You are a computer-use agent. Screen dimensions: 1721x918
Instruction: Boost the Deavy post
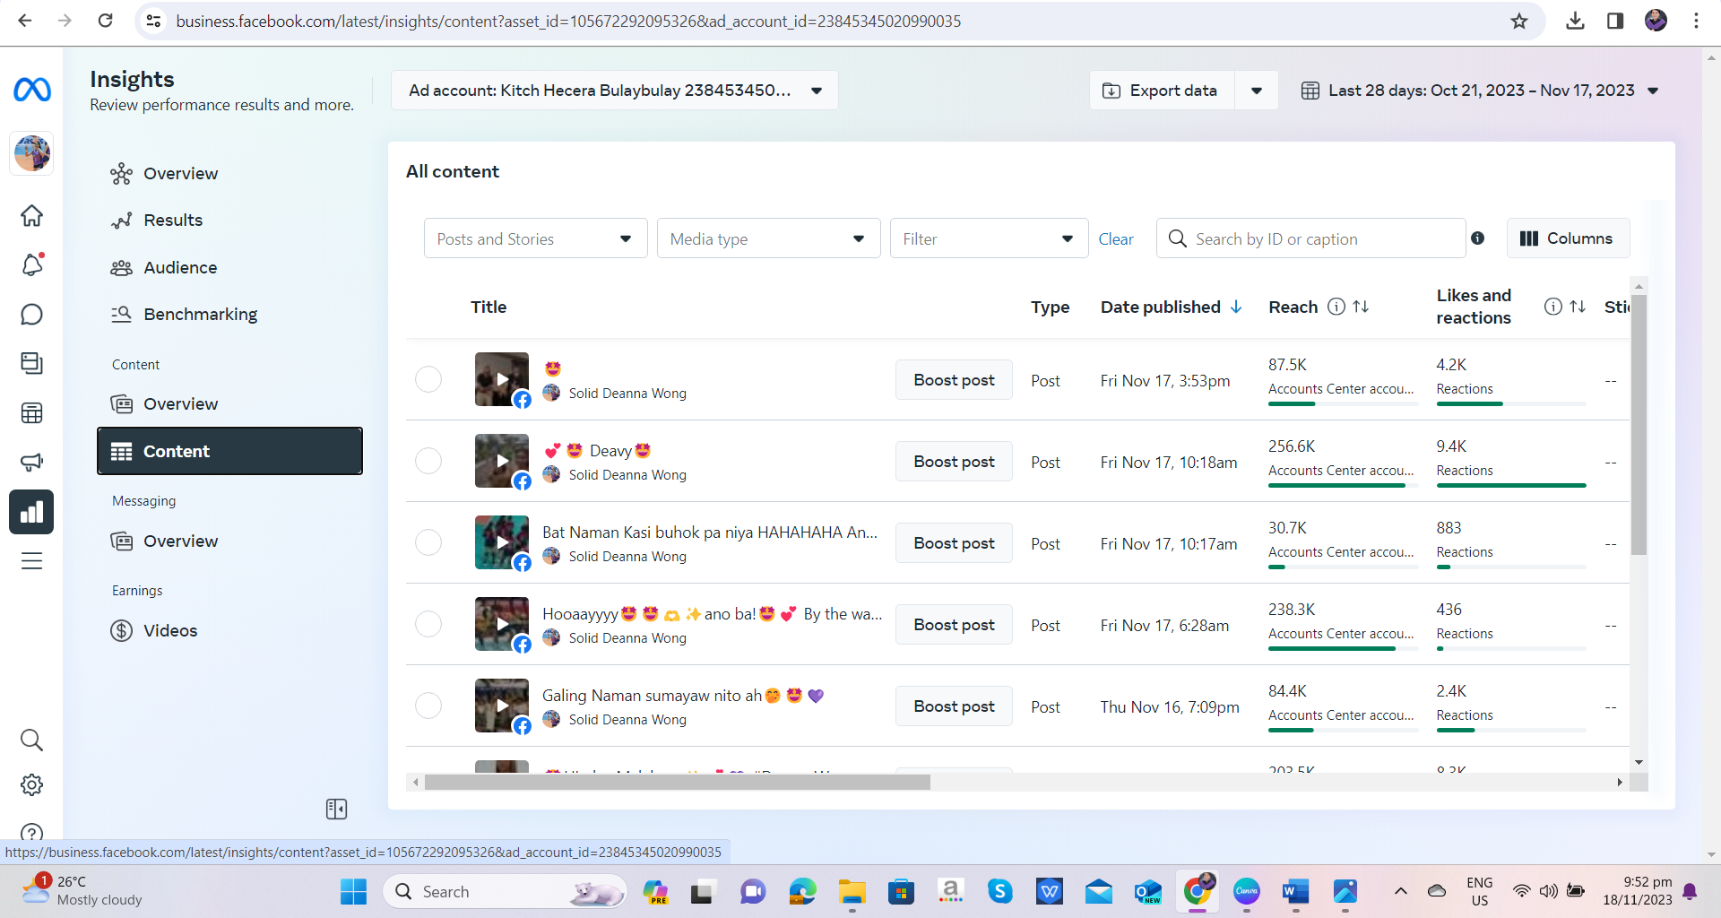coord(954,462)
